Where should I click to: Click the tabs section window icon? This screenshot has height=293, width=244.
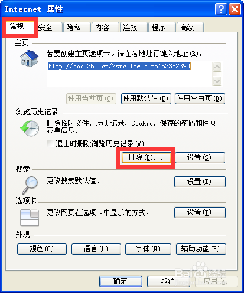point(30,218)
